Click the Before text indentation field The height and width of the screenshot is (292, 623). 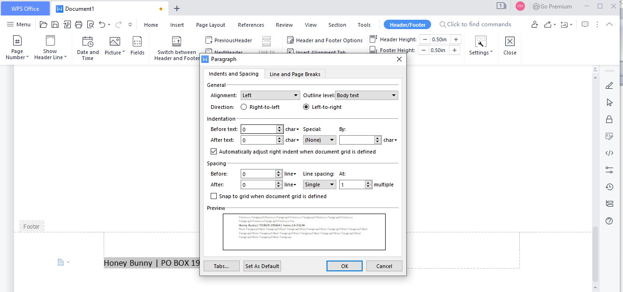coord(258,129)
